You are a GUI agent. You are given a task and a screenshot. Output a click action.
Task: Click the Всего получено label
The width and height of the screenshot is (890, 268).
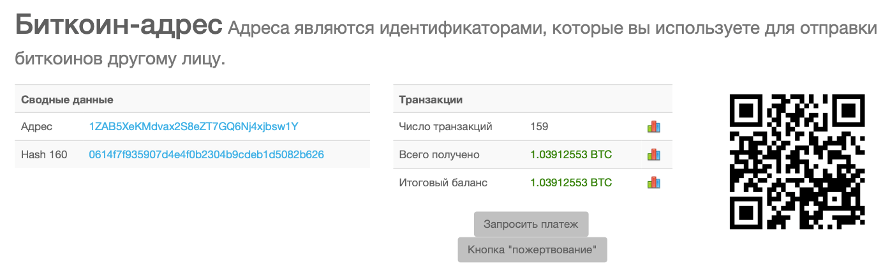439,155
